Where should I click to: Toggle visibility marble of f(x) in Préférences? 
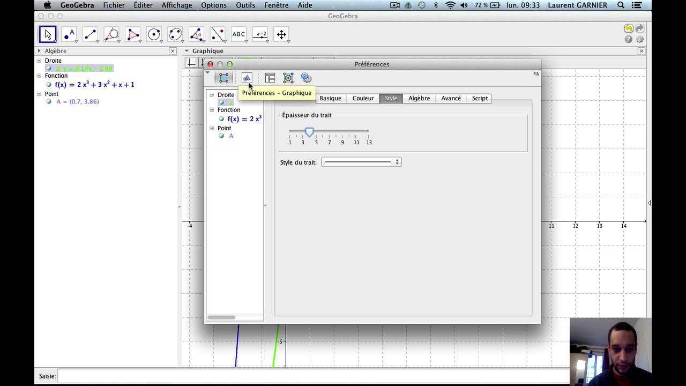pos(221,119)
